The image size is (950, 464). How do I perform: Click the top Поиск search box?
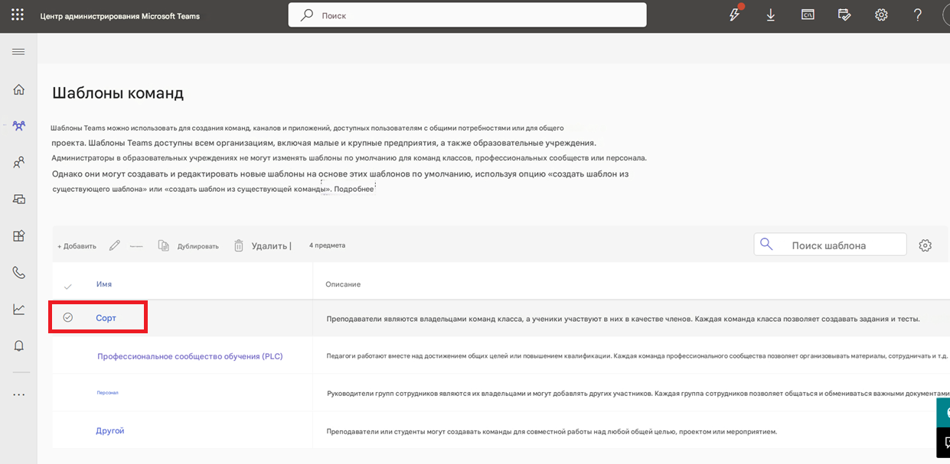click(x=467, y=15)
